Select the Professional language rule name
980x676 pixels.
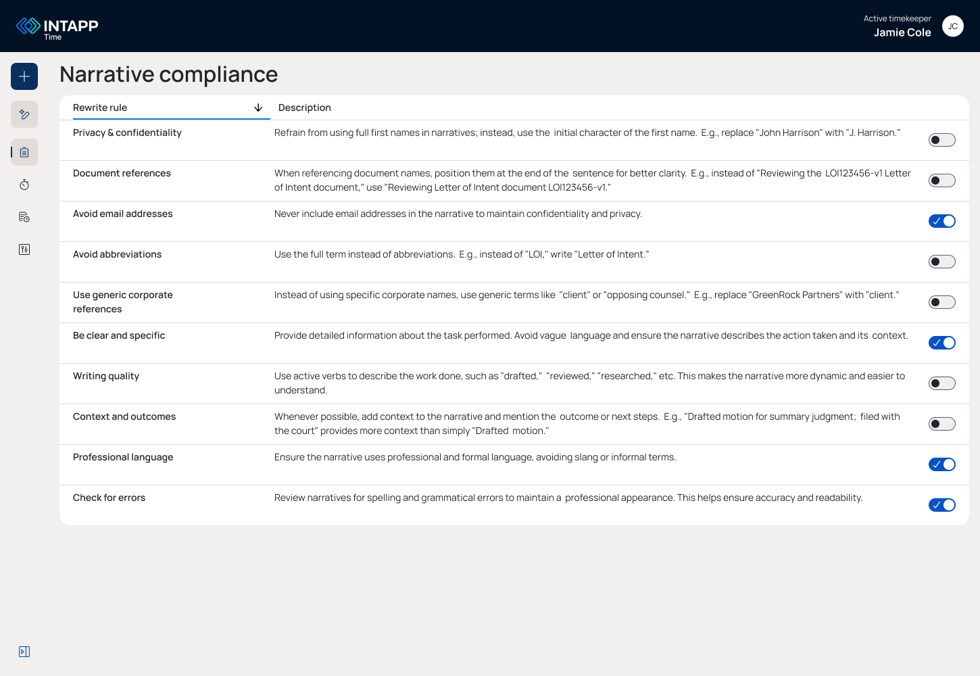pos(123,457)
